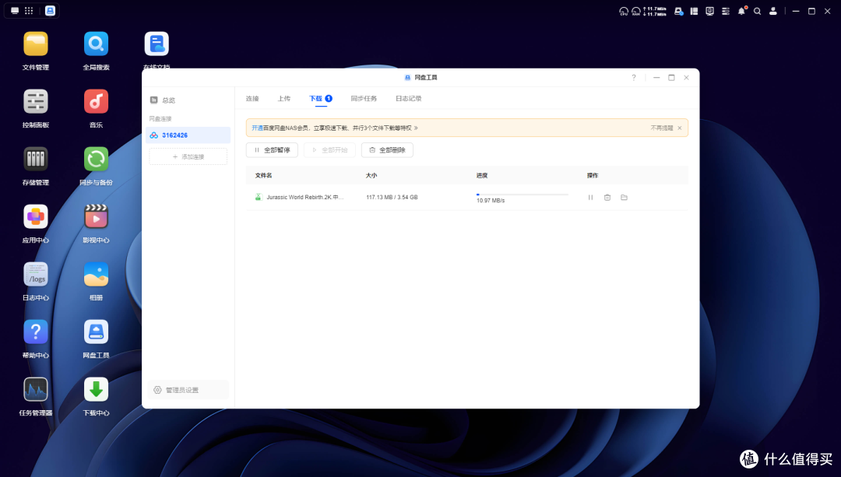
Task: Click the Jurassic World Rebirth file name
Action: [x=304, y=197]
